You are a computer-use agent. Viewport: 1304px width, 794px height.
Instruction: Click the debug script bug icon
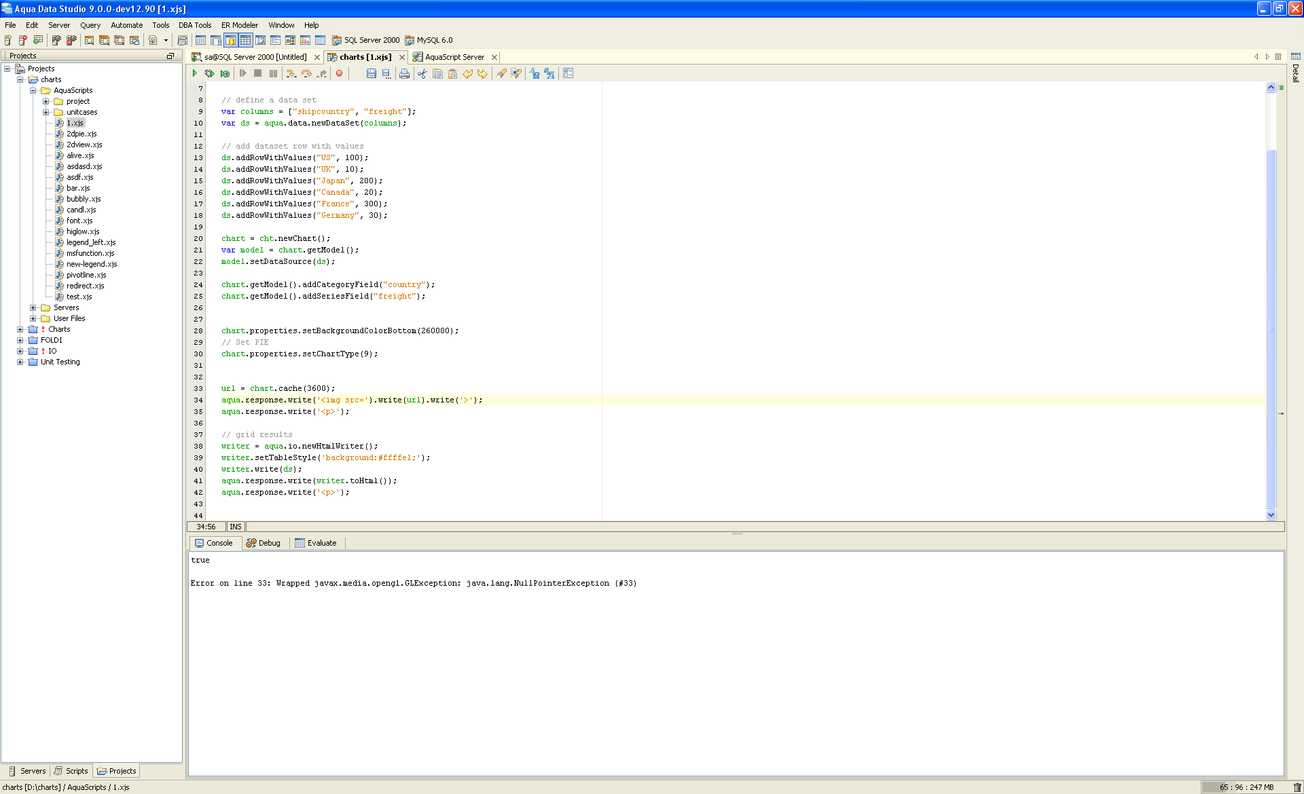pyautogui.click(x=209, y=73)
